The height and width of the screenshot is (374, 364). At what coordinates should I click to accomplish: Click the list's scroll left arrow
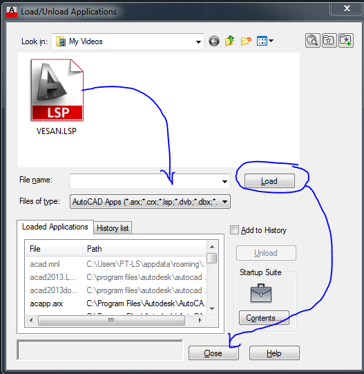click(x=31, y=320)
